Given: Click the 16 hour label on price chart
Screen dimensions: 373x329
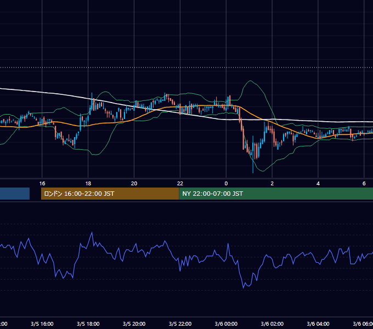Looking at the screenshot, I should tap(42, 184).
